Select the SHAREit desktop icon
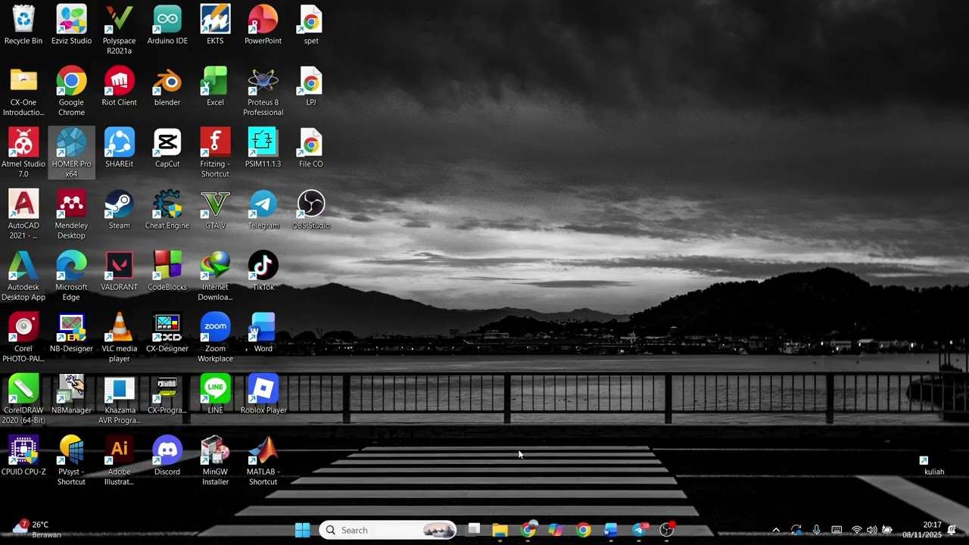Screen dimensions: 969x545 pos(119,148)
